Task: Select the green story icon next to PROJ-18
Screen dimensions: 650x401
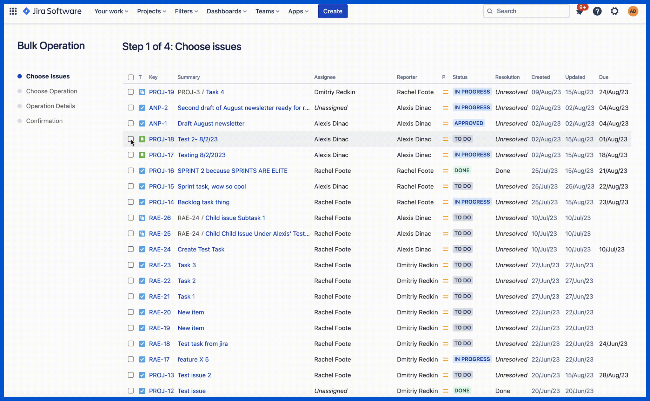Action: 142,139
